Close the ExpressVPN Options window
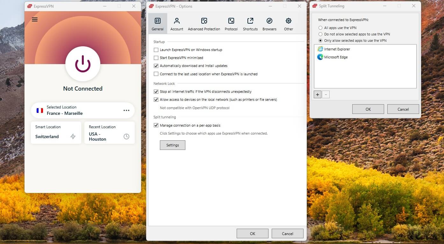This screenshot has height=244, width=444. 299,6
